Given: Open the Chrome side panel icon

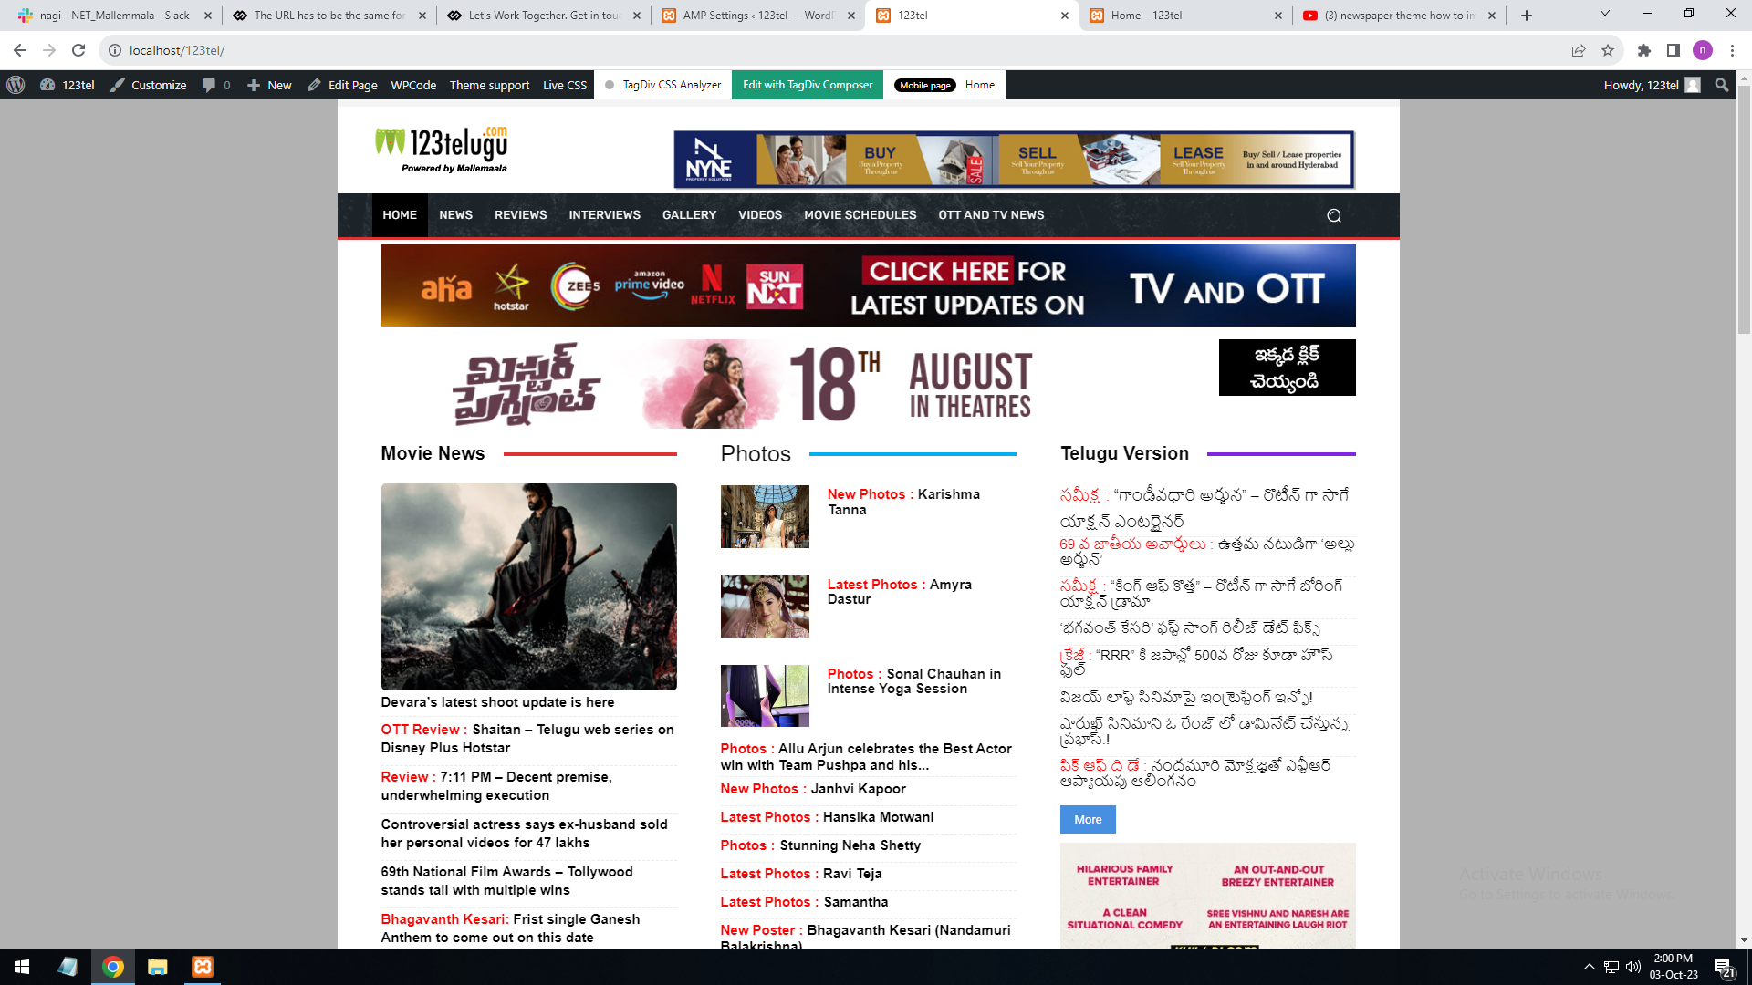Looking at the screenshot, I should [x=1674, y=50].
